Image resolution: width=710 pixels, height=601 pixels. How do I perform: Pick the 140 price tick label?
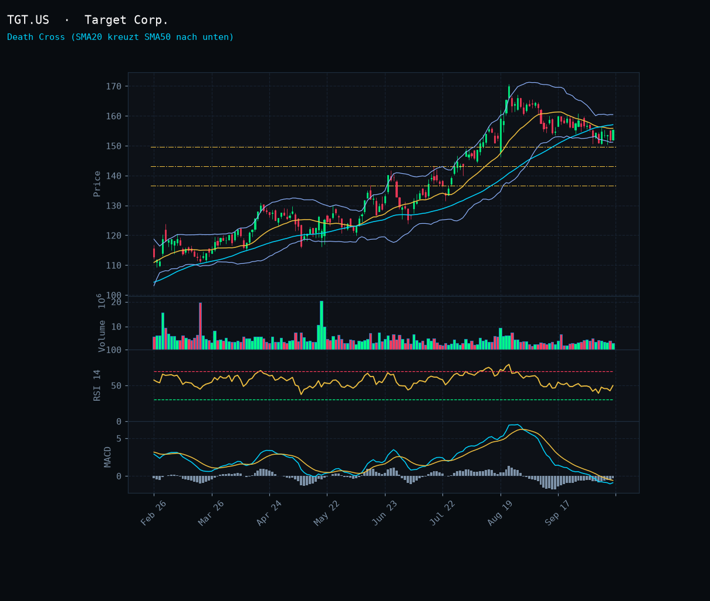click(x=114, y=176)
